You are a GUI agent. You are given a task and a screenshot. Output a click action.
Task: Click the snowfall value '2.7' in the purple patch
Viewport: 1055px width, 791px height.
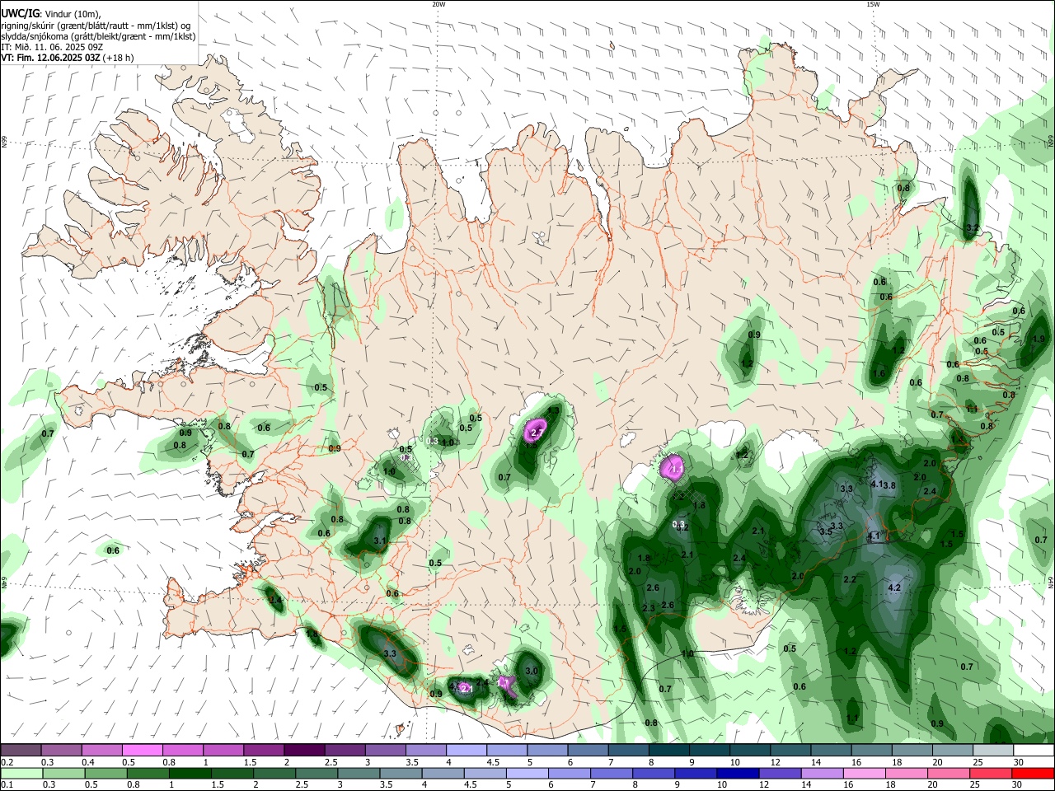(x=537, y=433)
